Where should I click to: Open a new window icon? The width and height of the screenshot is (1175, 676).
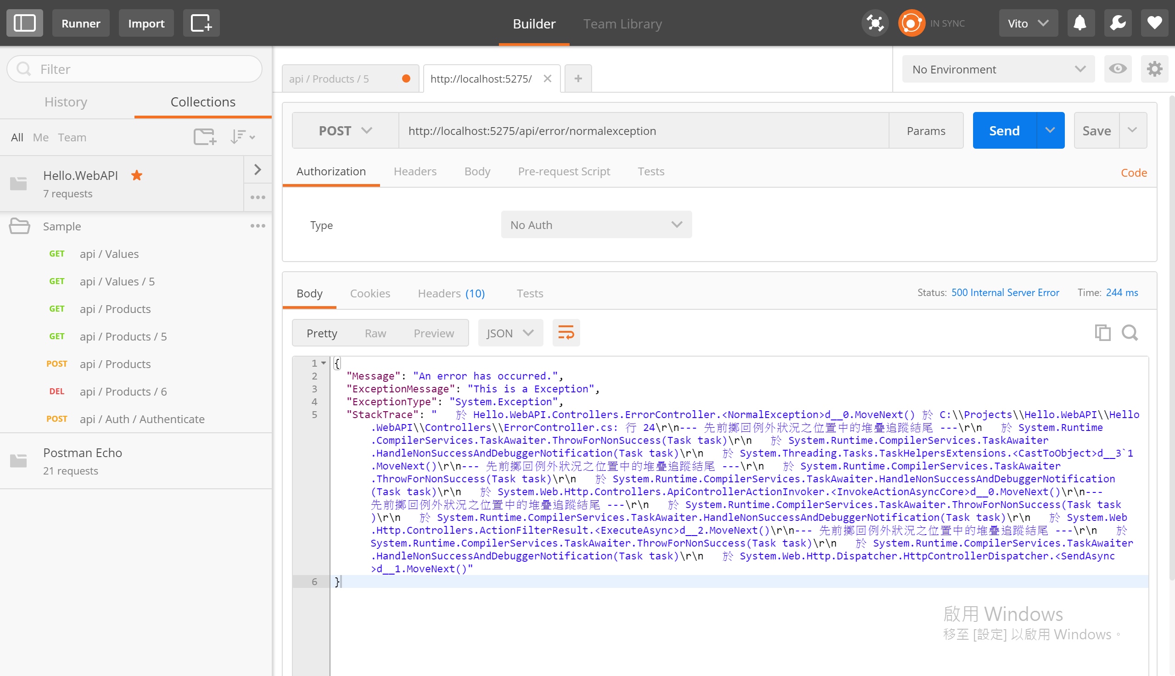(201, 23)
